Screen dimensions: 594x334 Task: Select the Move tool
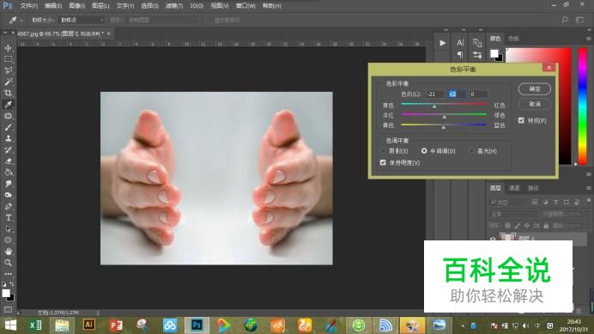8,48
